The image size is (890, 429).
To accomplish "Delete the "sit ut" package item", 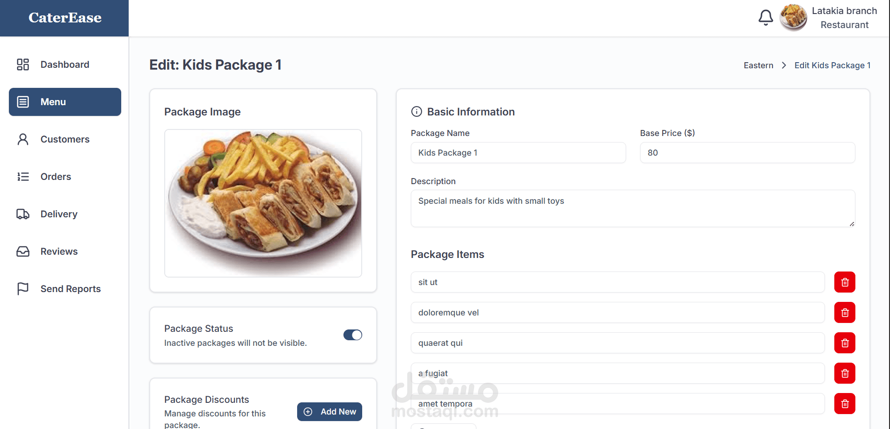I will point(845,282).
